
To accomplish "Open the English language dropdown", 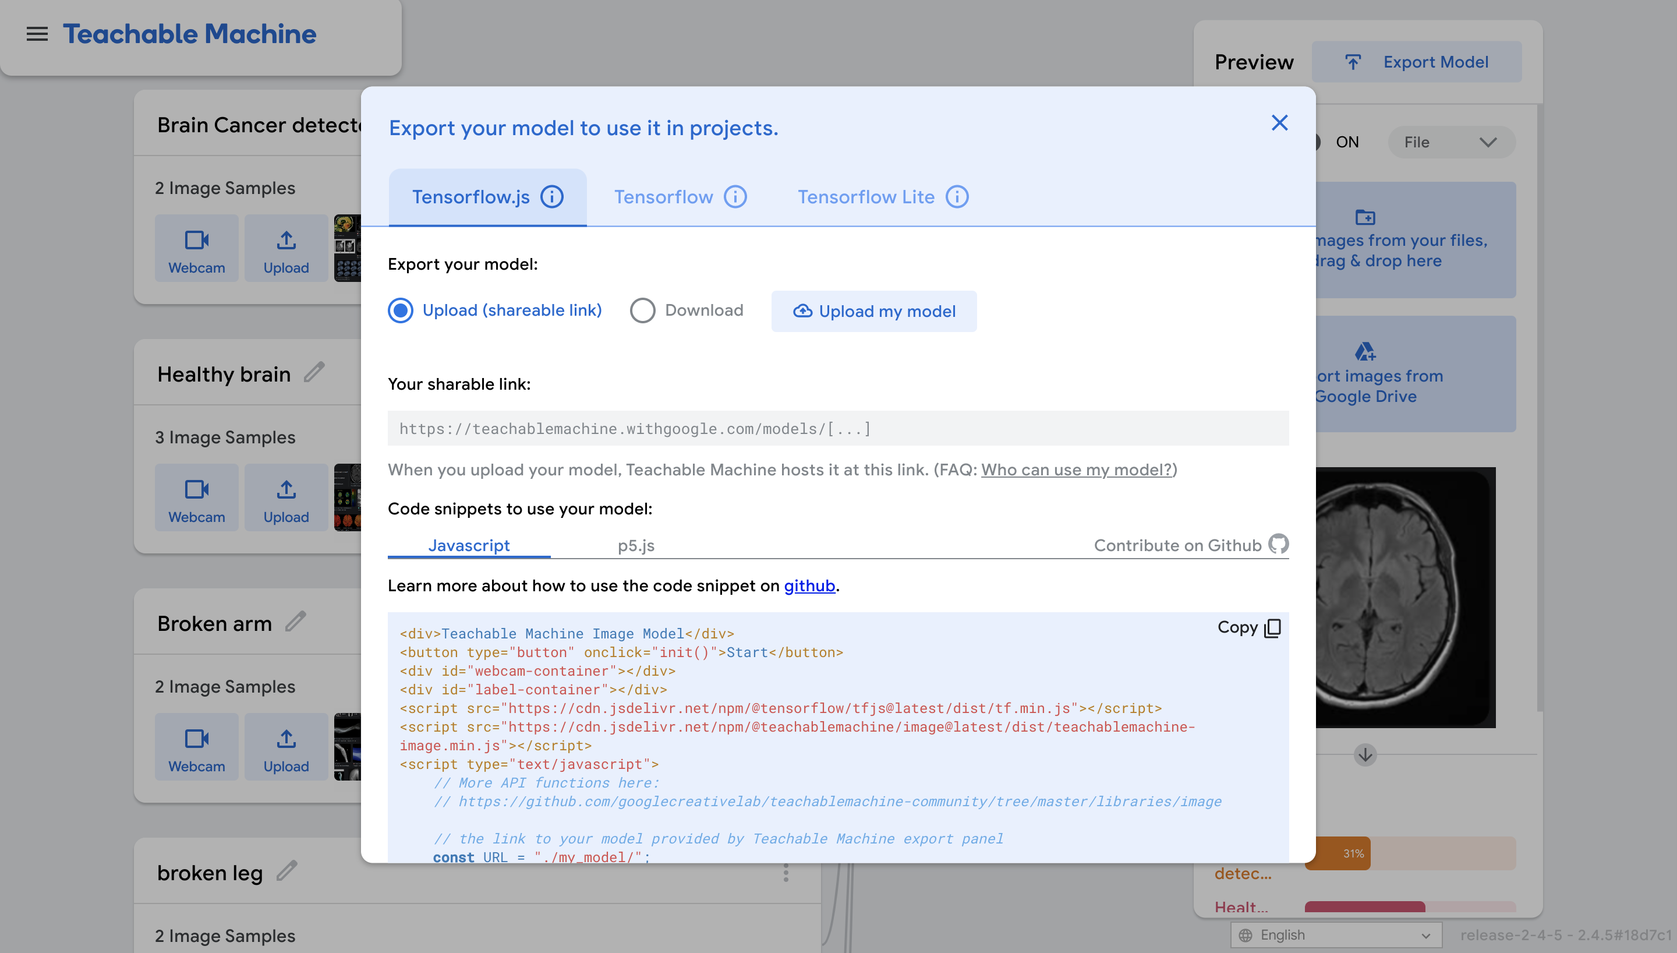I will point(1336,935).
